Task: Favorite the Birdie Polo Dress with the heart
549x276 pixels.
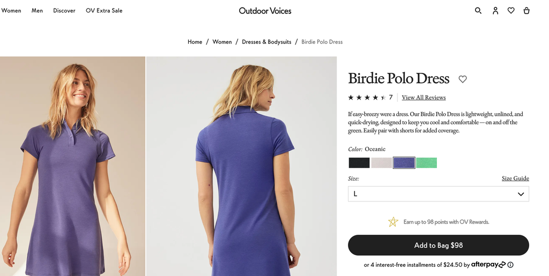Action: pyautogui.click(x=463, y=79)
